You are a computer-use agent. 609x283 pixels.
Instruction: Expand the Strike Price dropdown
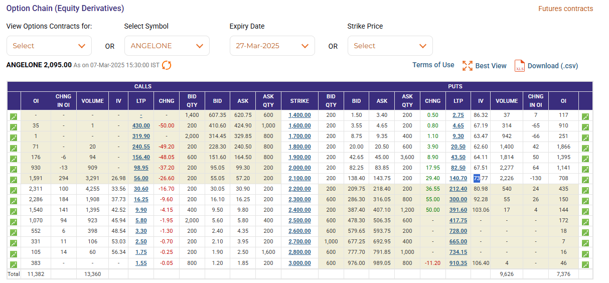(390, 46)
